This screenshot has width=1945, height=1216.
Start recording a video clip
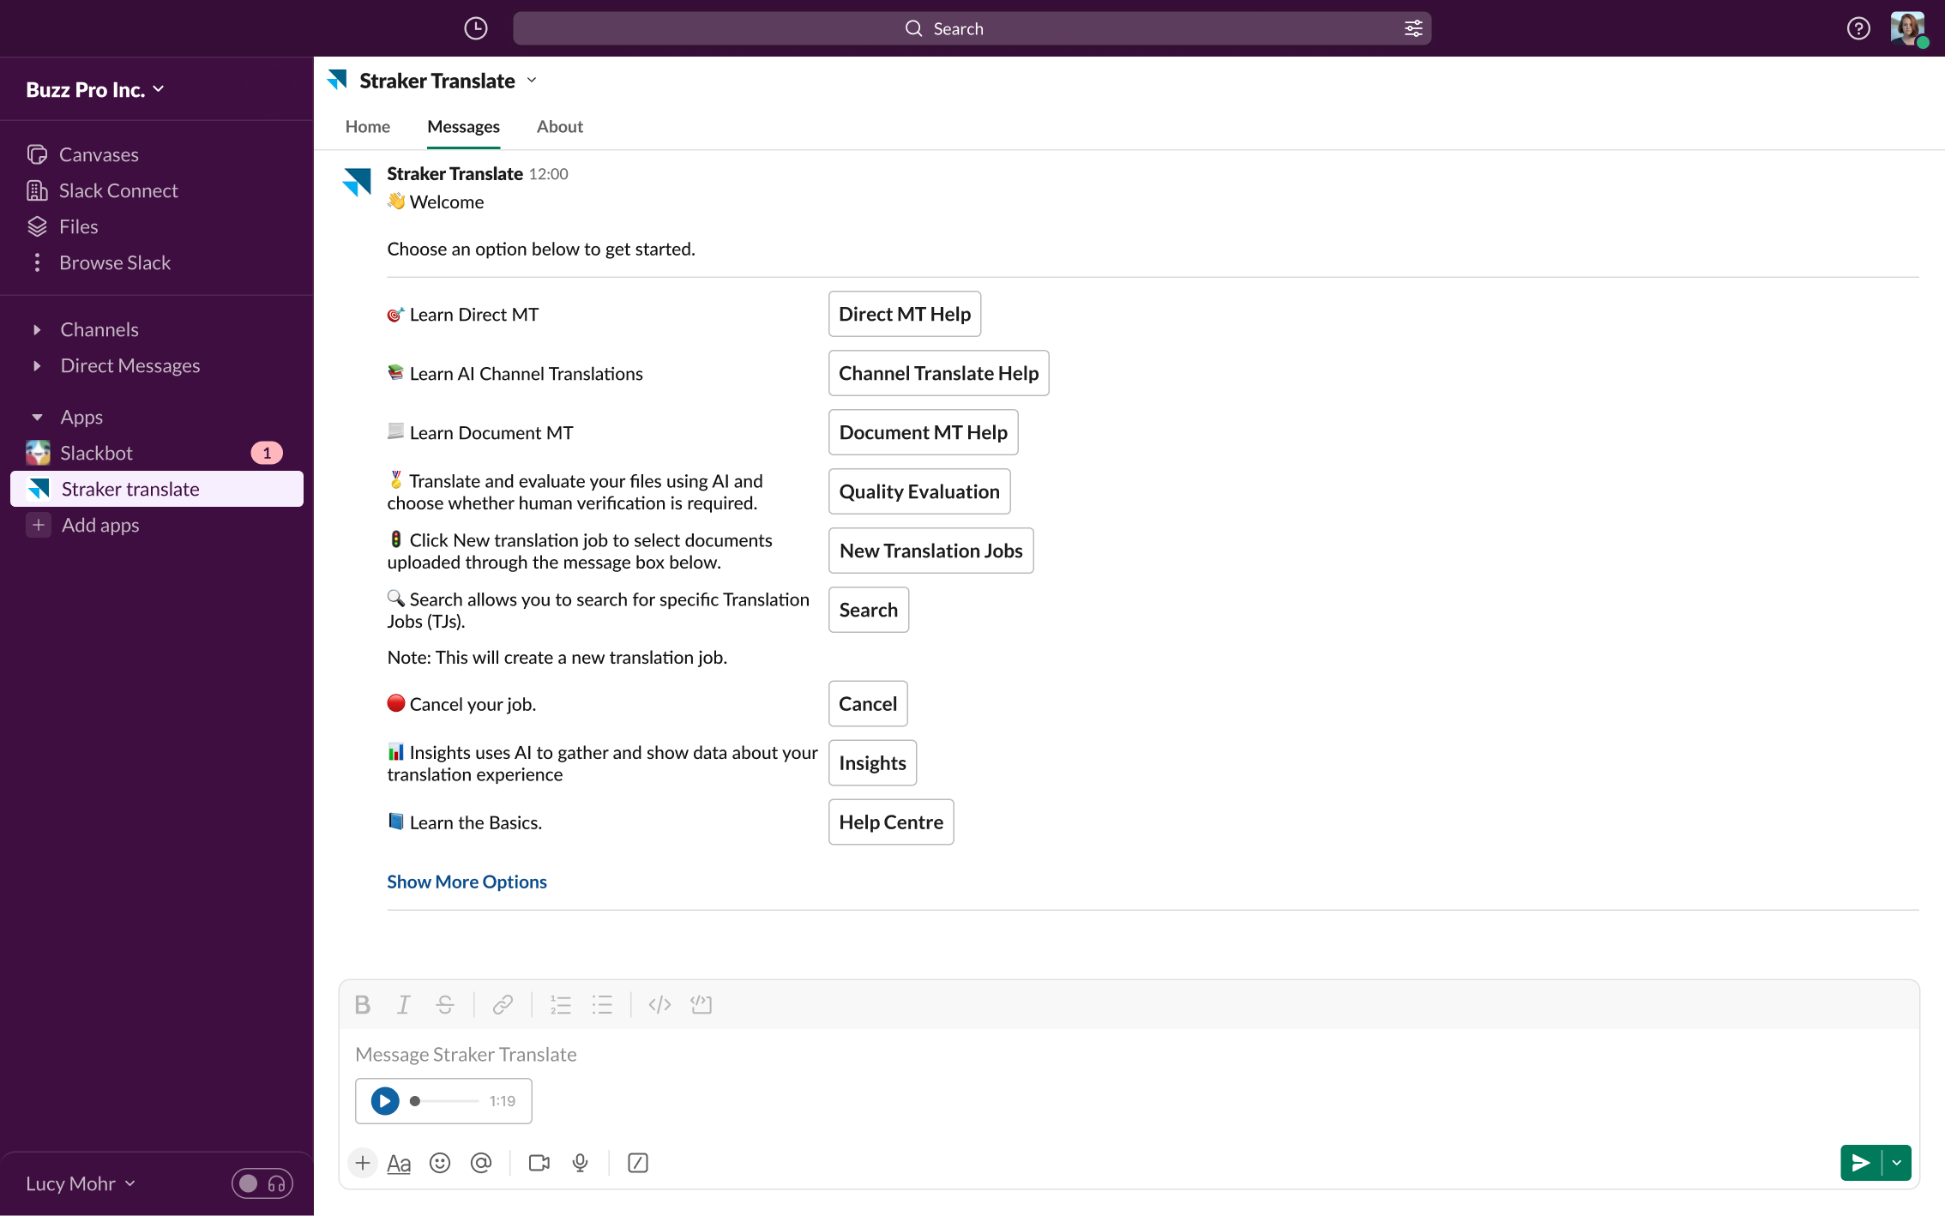[539, 1163]
